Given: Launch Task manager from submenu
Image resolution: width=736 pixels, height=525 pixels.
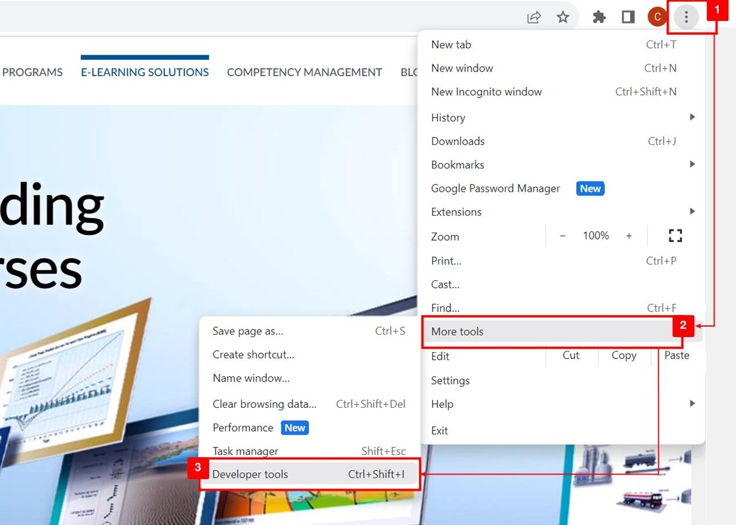Looking at the screenshot, I should point(309,451).
